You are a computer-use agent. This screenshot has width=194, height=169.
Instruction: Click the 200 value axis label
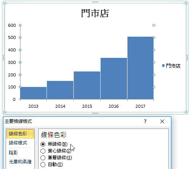point(12,75)
